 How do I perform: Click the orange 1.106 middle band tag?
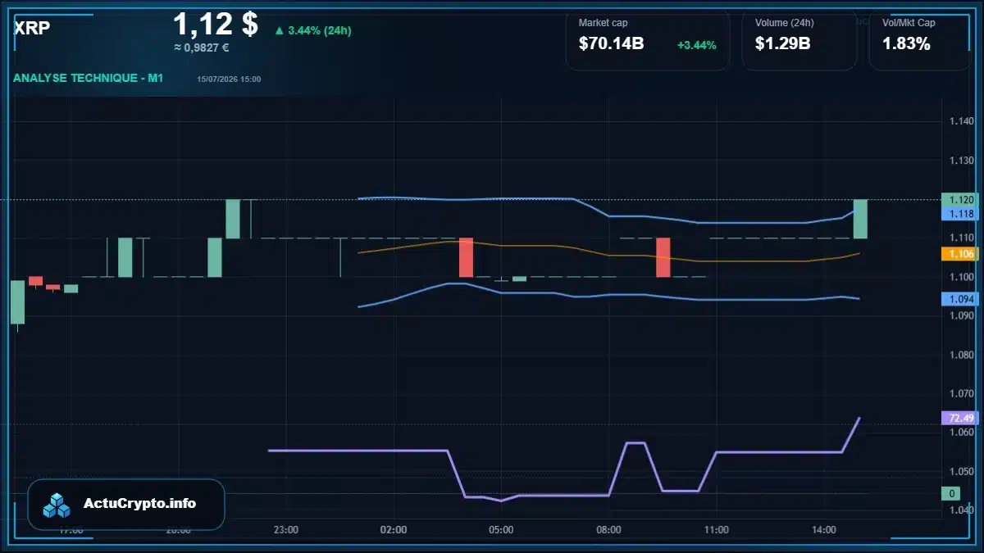coord(961,255)
